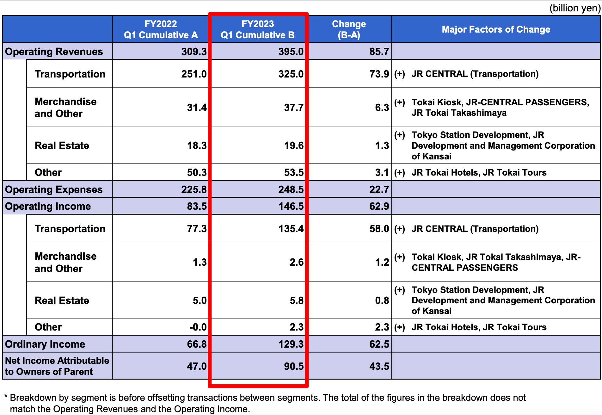Select the value 53.5
The height and width of the screenshot is (415, 602).
coord(294,172)
